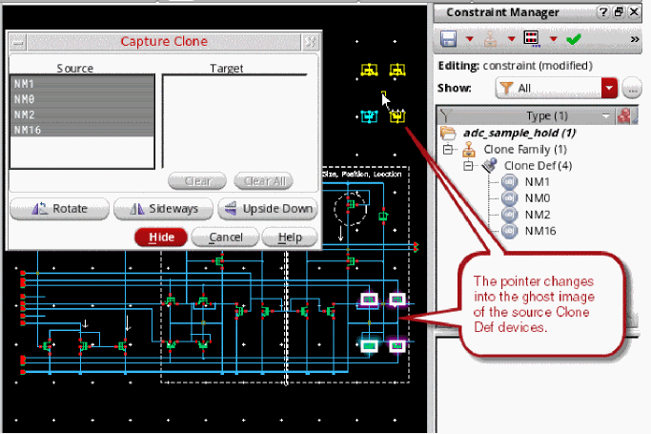Open dropdown arrow next to save icon
This screenshot has height=434, width=651.
click(x=470, y=39)
